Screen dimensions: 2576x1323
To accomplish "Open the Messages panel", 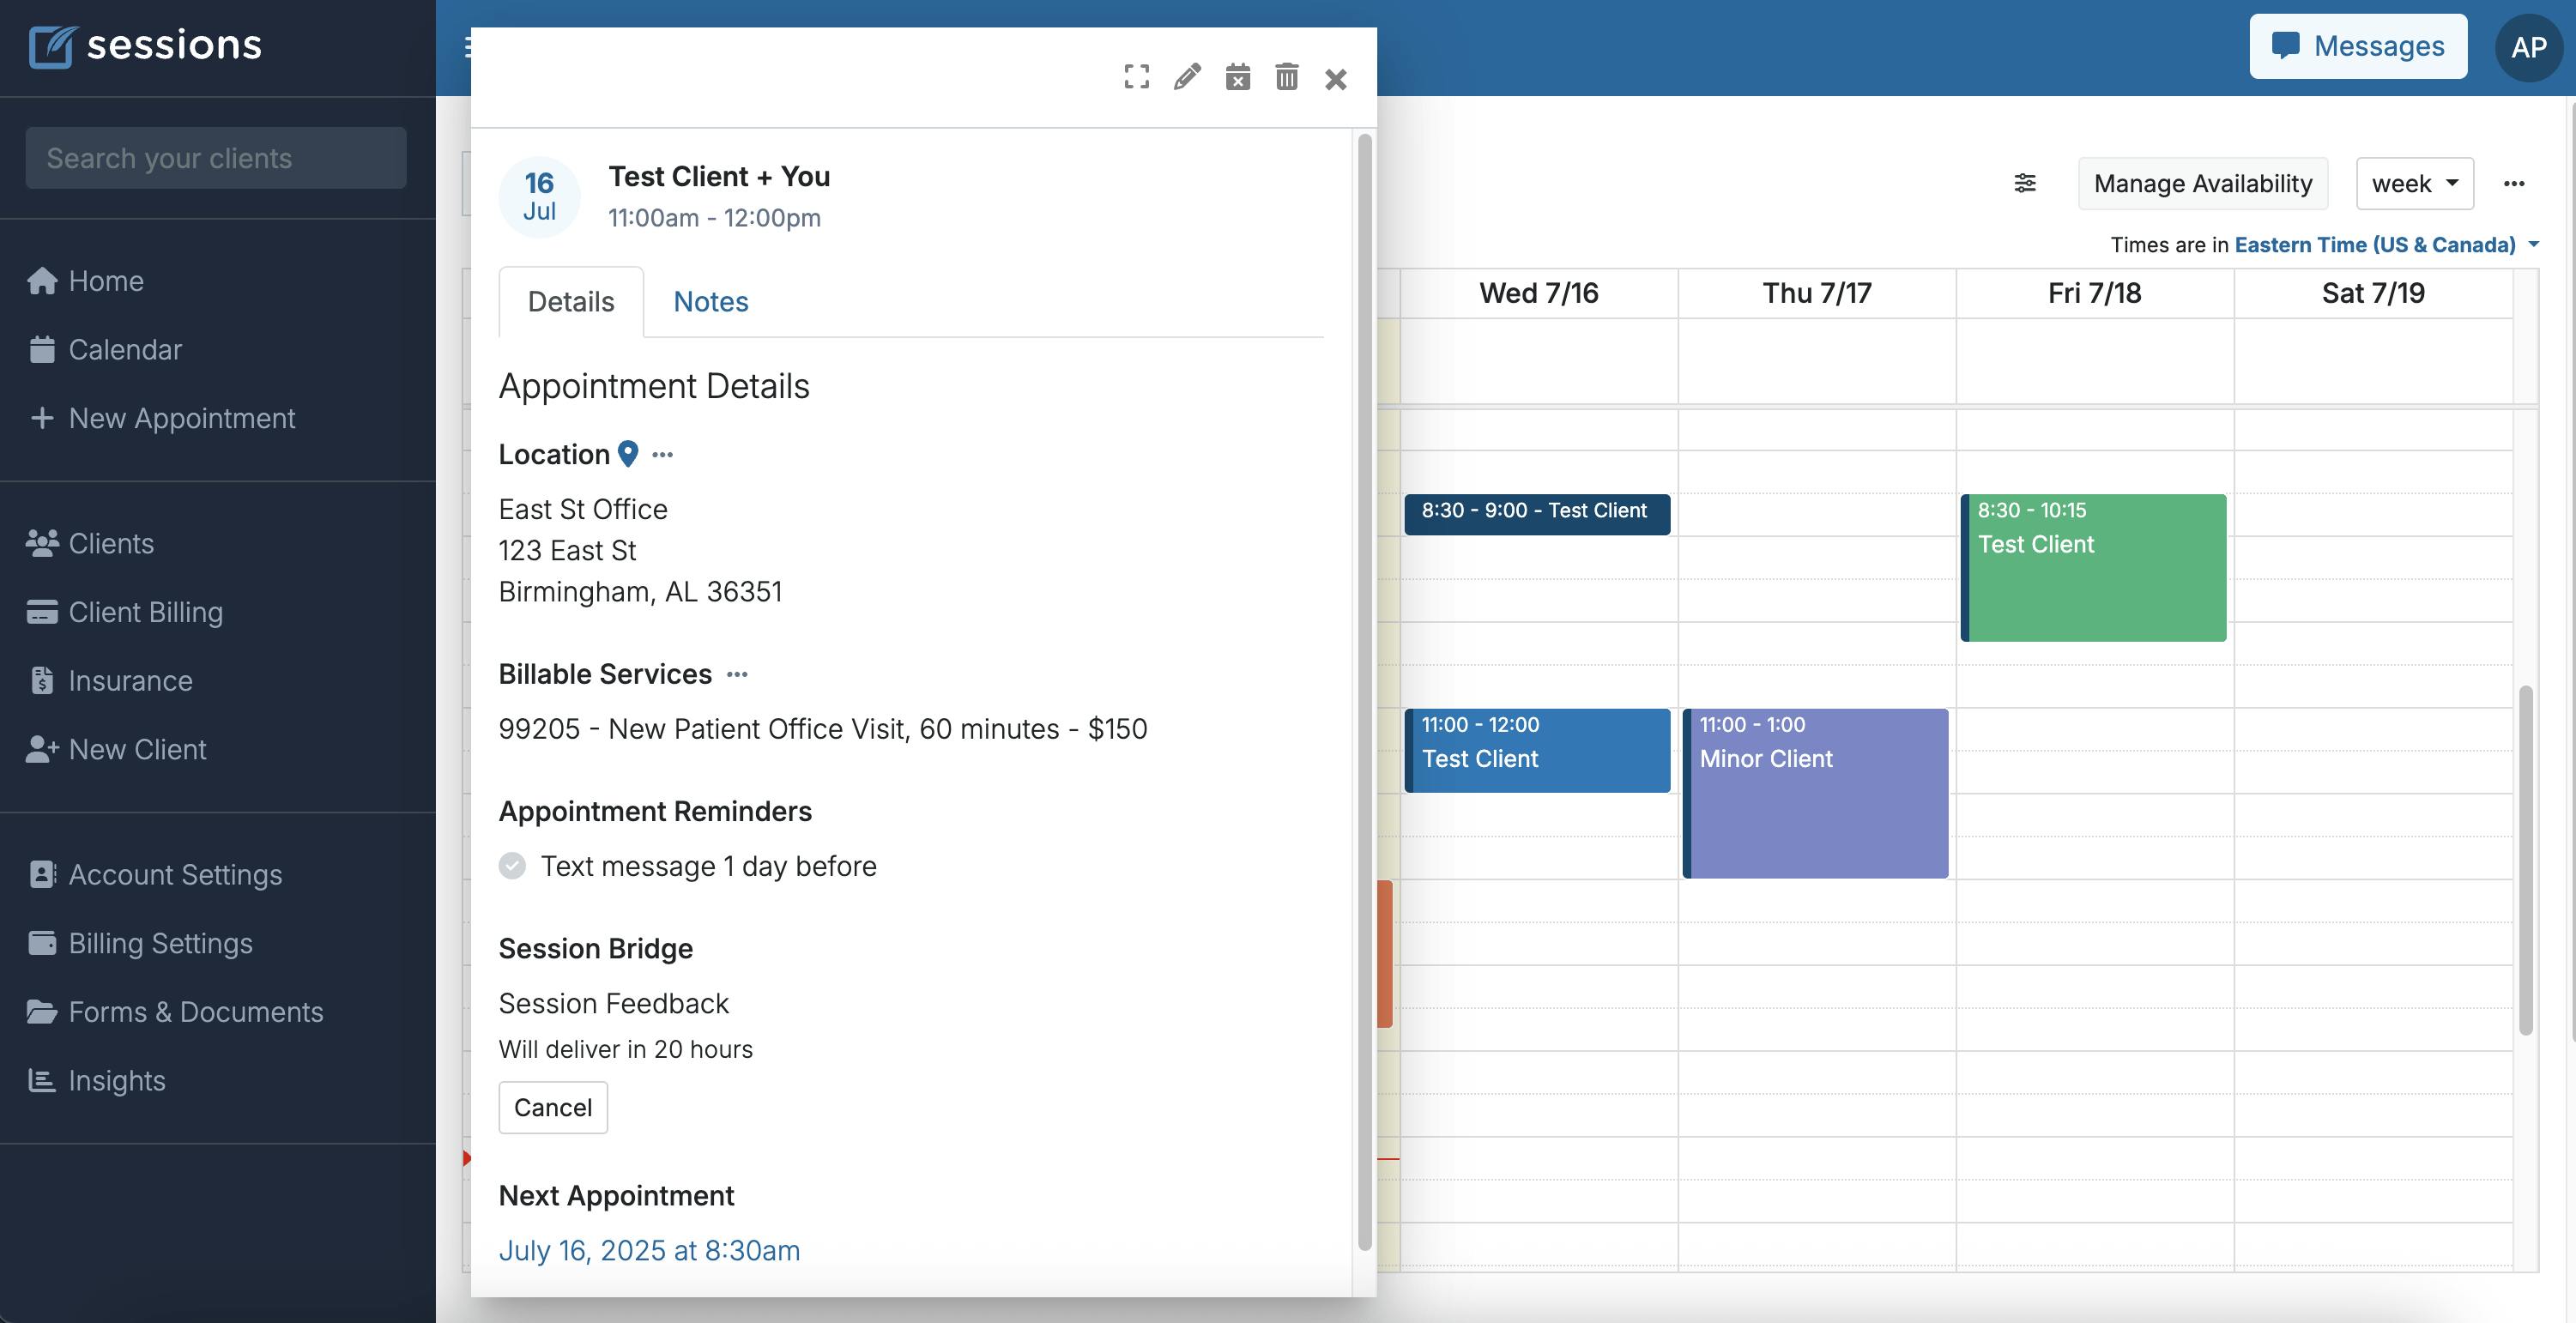I will click(x=2357, y=46).
